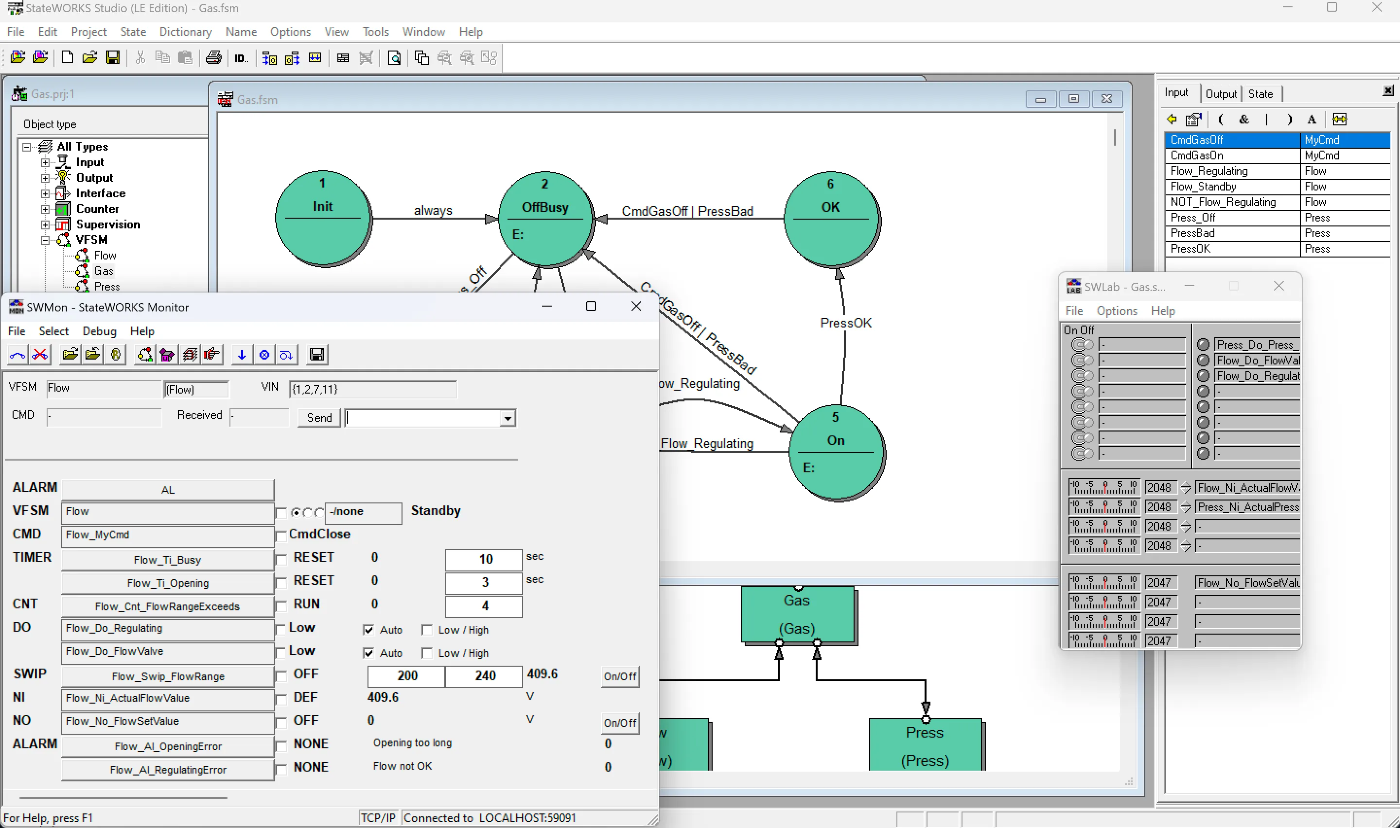Screen dimensions: 1400x828
Task: Select the Connect tool in SWMon toolbar
Action: click(x=17, y=354)
